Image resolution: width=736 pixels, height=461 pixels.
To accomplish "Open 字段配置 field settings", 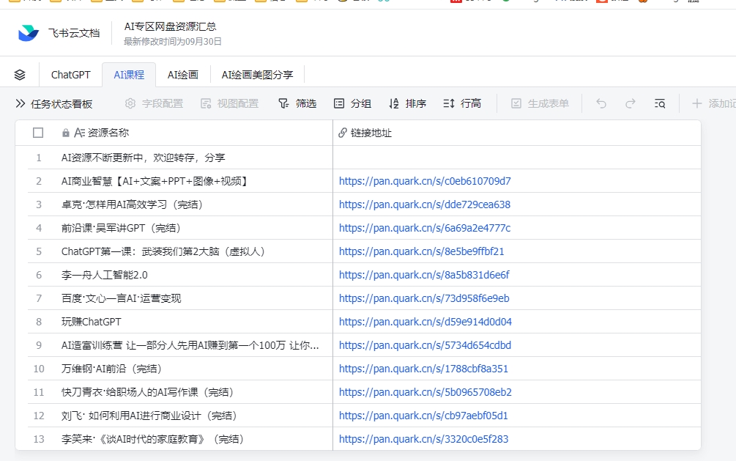I will 154,103.
